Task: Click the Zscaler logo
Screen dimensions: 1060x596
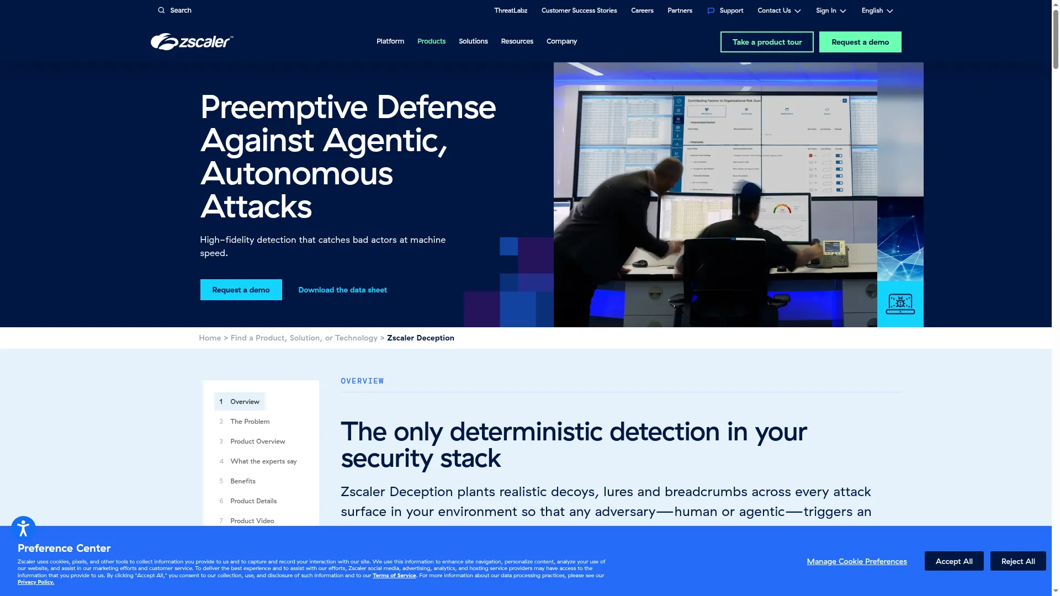Action: (192, 41)
